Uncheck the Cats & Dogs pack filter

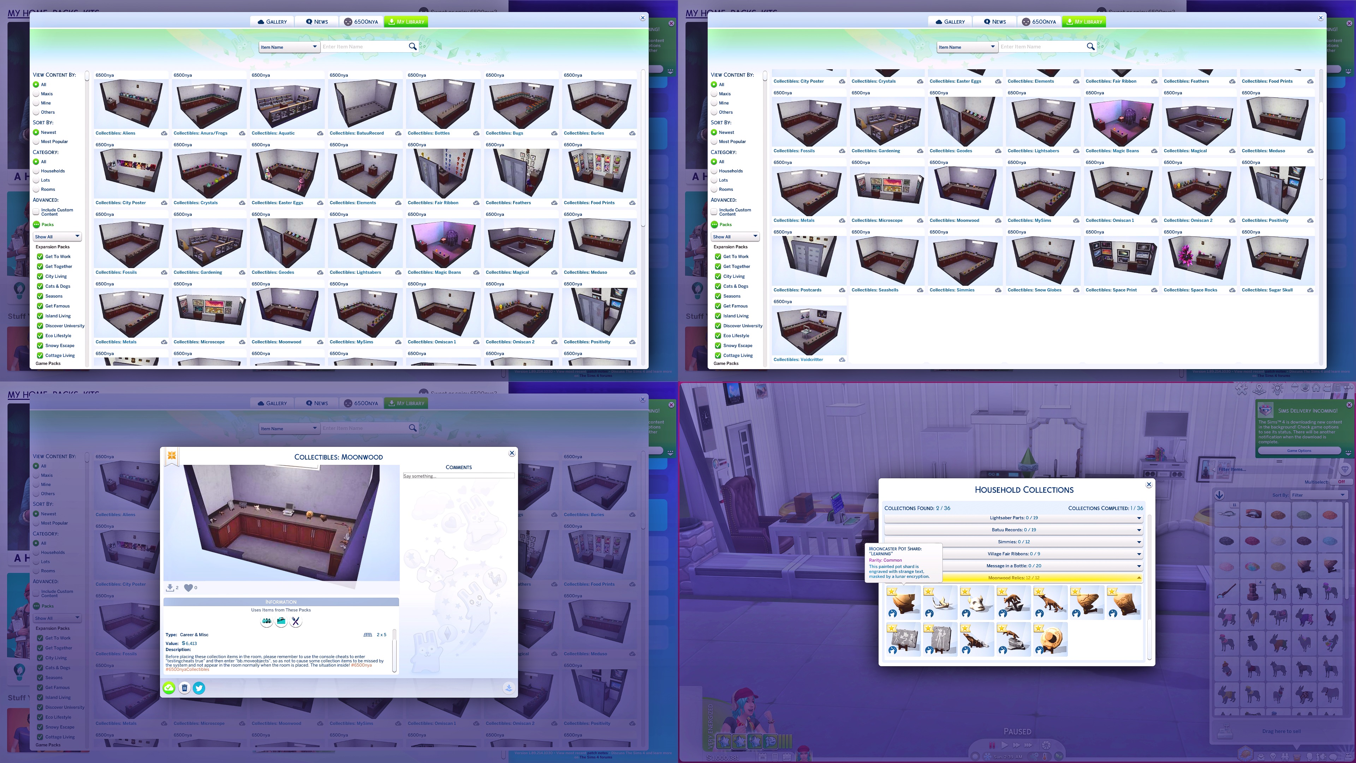pos(40,286)
